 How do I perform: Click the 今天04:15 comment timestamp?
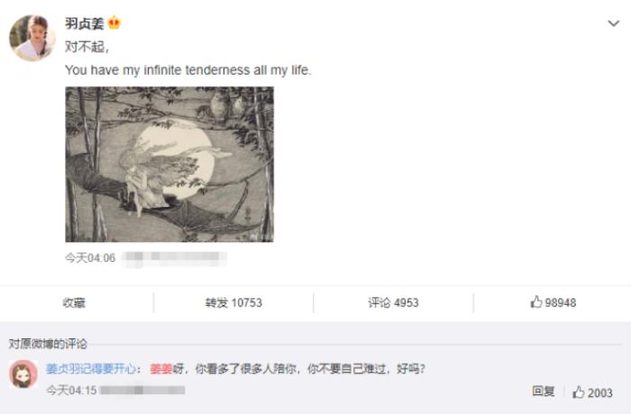click(71, 390)
